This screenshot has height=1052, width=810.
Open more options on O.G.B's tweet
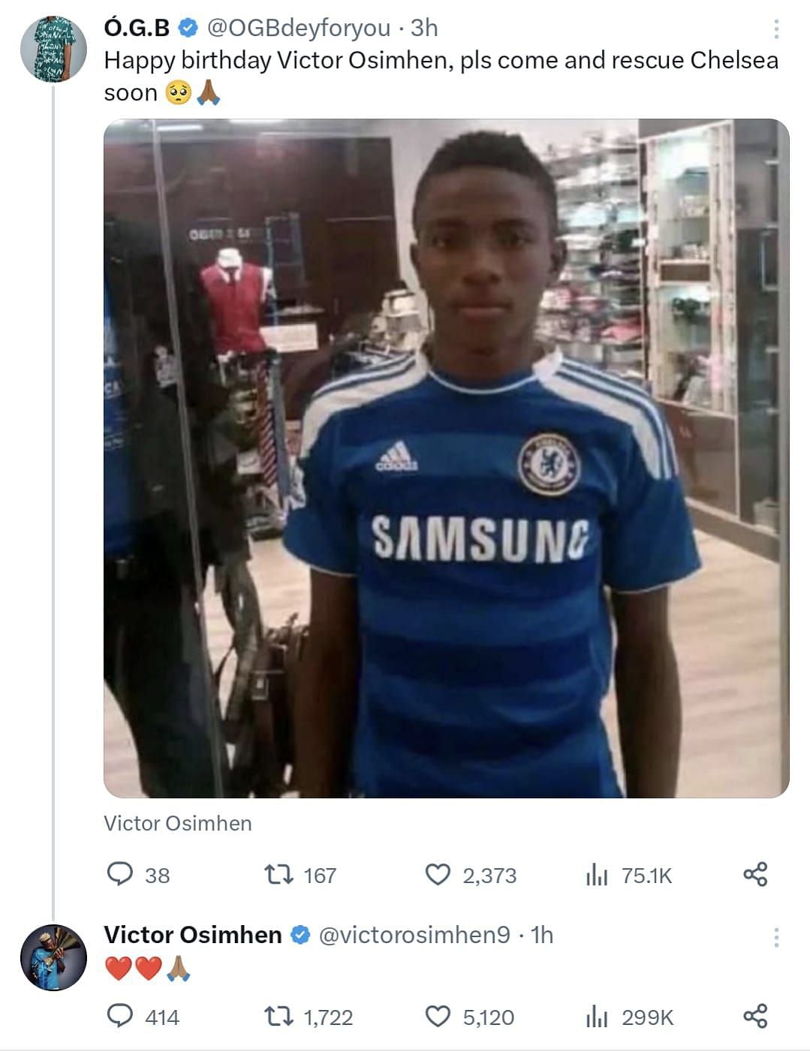coord(775,29)
